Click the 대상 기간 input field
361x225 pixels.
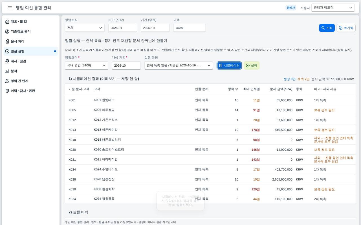[x=126, y=66]
